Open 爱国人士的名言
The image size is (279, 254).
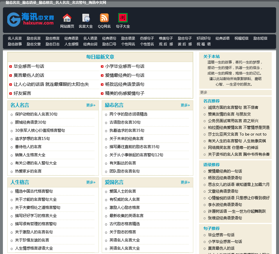[x=123, y=191]
